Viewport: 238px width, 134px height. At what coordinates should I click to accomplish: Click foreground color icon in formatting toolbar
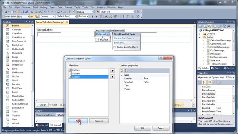pos(106,16)
